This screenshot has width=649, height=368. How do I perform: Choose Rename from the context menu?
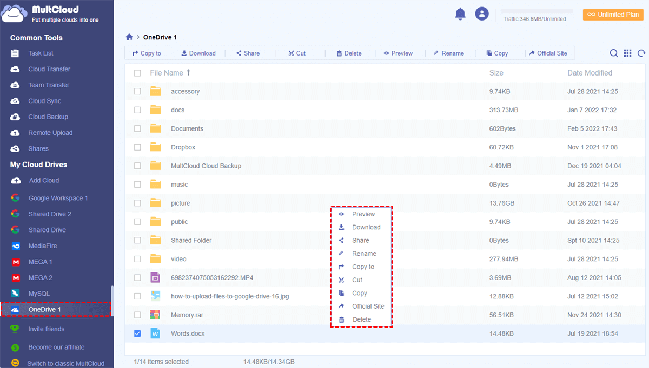pos(363,254)
